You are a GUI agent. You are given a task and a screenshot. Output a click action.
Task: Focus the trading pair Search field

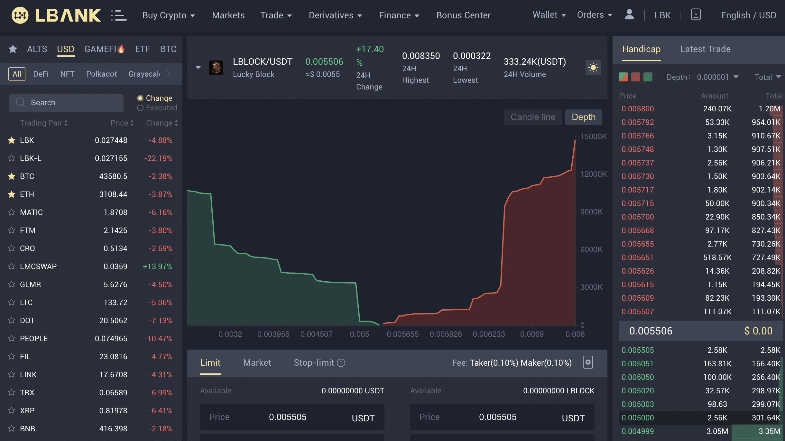[66, 103]
